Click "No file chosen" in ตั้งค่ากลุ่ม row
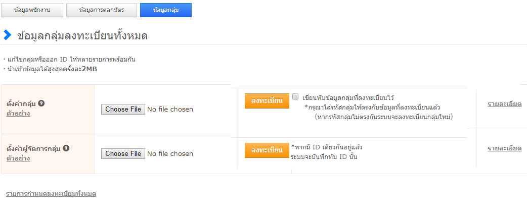Image resolution: width=527 pixels, height=216 pixels. 170,109
